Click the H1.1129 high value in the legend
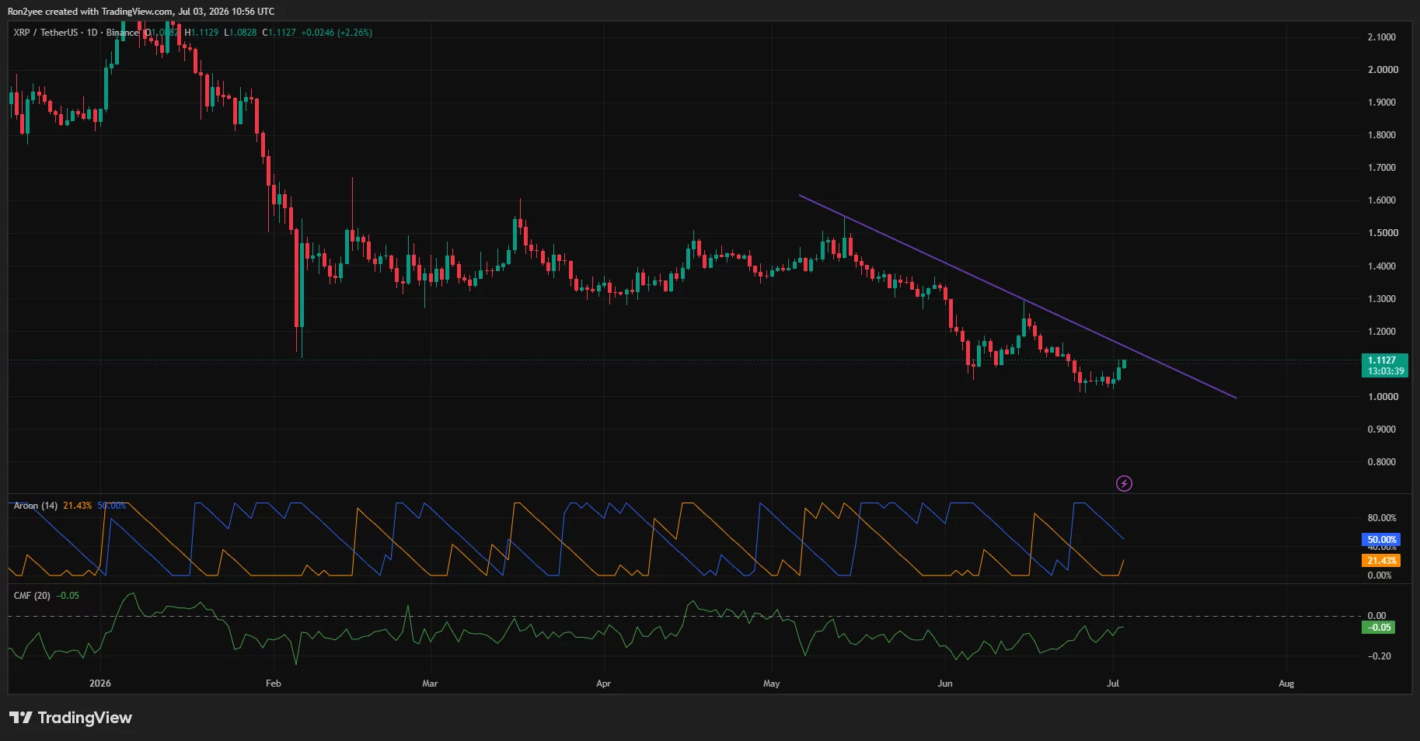 201,33
